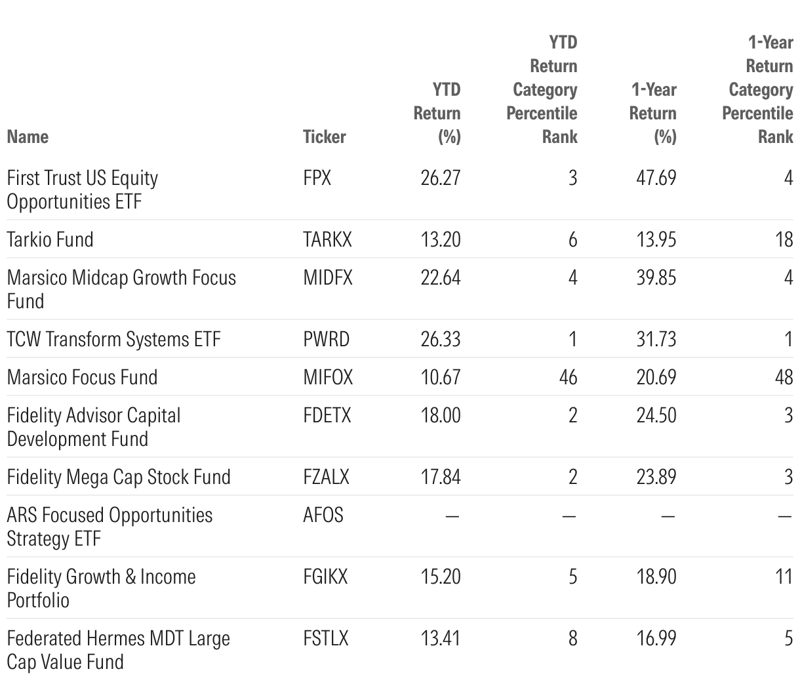Click the PWRD ticker symbol
This screenshot has height=686, width=800.
(326, 339)
